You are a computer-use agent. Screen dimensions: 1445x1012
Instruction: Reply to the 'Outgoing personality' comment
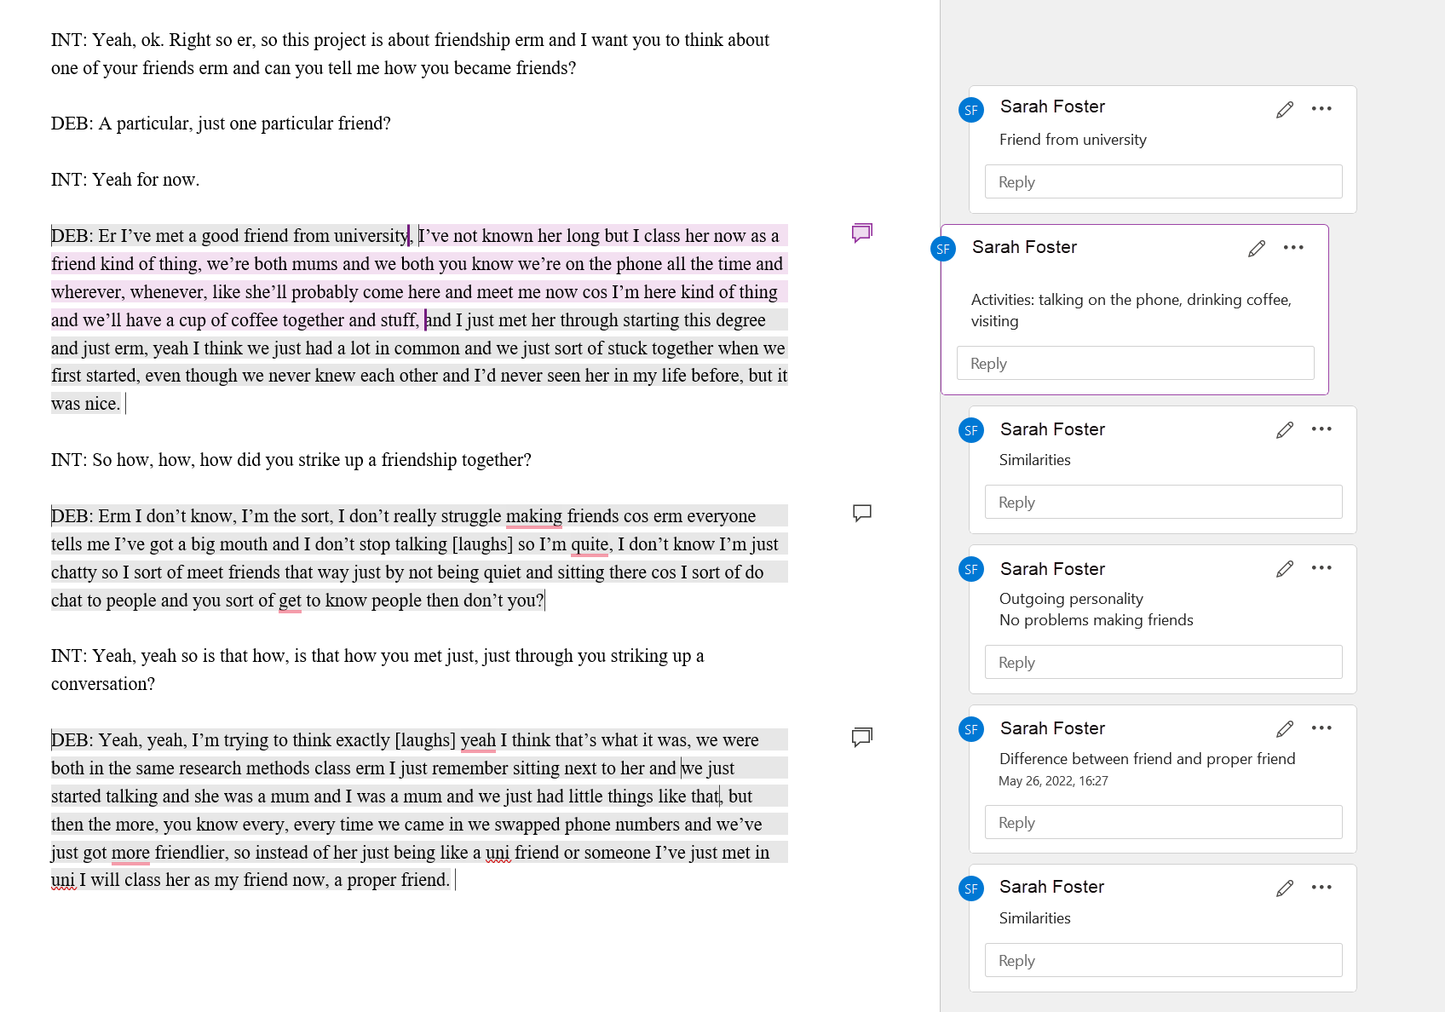click(1163, 662)
